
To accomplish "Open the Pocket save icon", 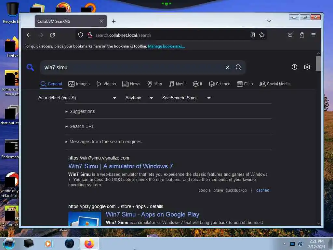I will coord(290,35).
